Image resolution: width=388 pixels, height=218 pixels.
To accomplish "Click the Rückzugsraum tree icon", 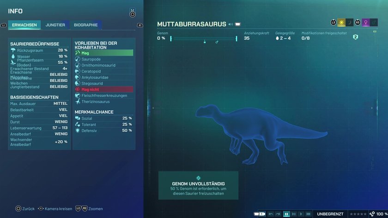I will [x=13, y=50].
